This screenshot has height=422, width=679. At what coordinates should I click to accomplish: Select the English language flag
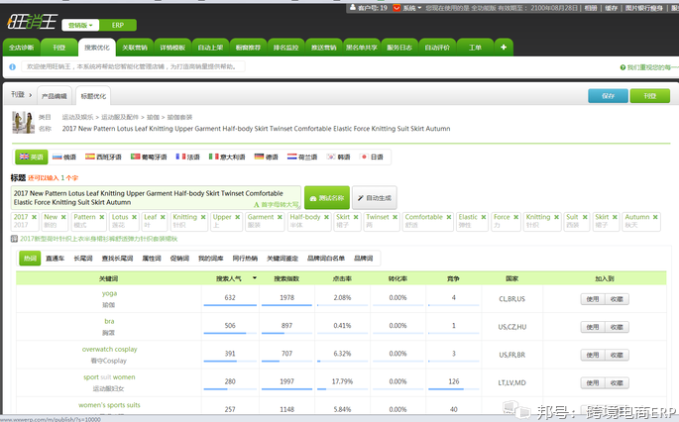click(x=31, y=157)
